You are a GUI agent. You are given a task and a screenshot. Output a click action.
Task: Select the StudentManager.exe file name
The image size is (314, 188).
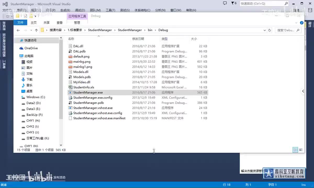click(x=88, y=92)
